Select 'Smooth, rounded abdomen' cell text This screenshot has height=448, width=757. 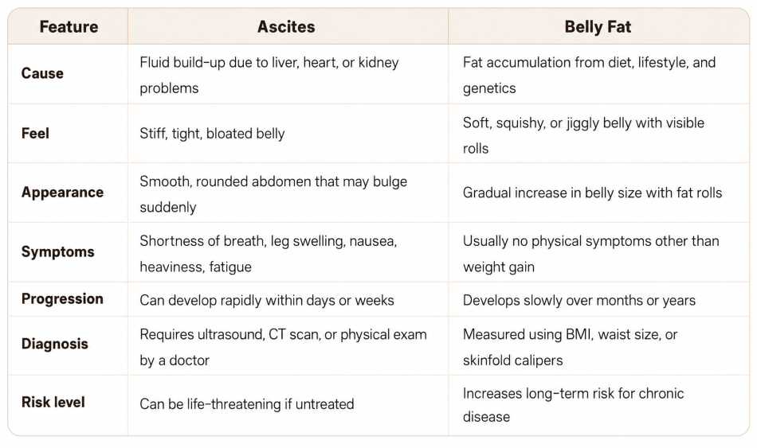coord(273,194)
